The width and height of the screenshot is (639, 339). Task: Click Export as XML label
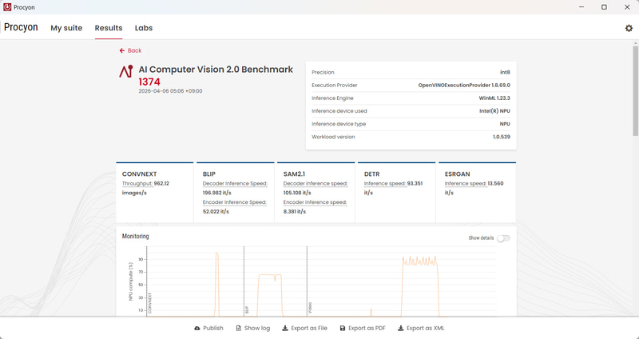pyautogui.click(x=426, y=328)
